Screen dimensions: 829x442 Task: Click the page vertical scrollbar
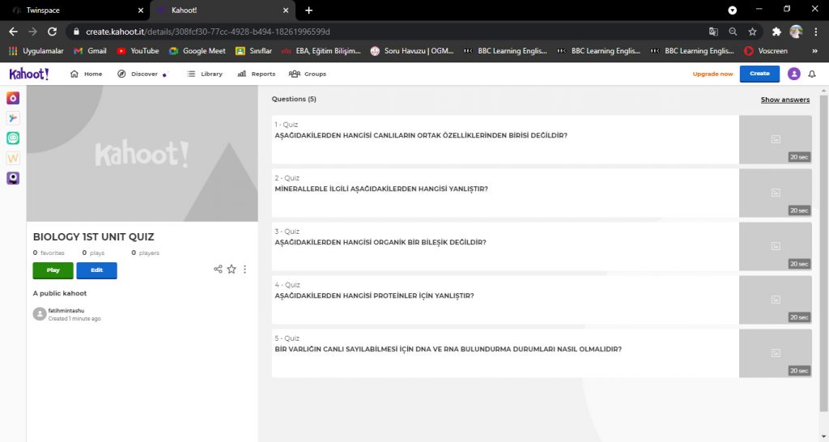tap(823, 253)
